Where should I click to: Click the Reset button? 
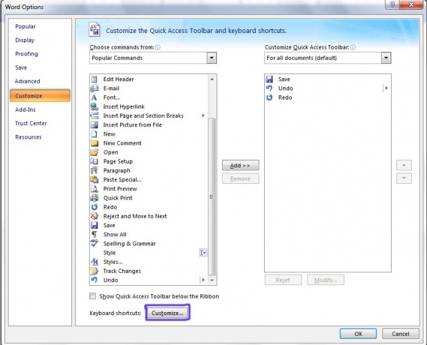283,280
